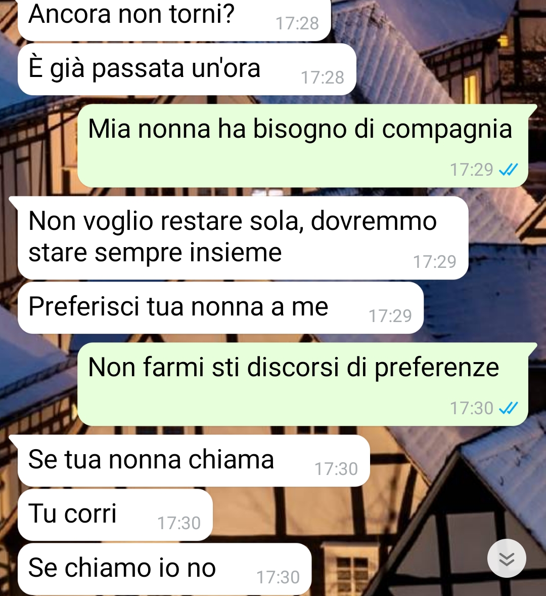Tap the 'Mia nonna ha bisogno di compagnia' message
Screen dimensions: 546x596
tap(303, 145)
